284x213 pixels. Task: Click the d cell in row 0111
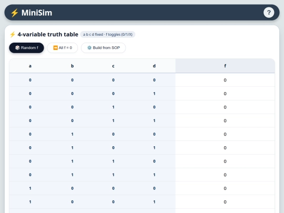point(154,175)
